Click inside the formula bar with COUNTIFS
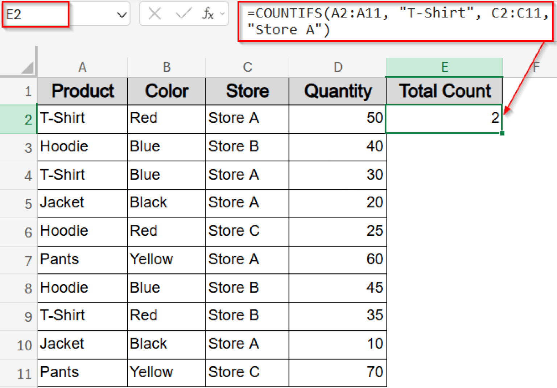The height and width of the screenshot is (388, 557). coord(395,21)
